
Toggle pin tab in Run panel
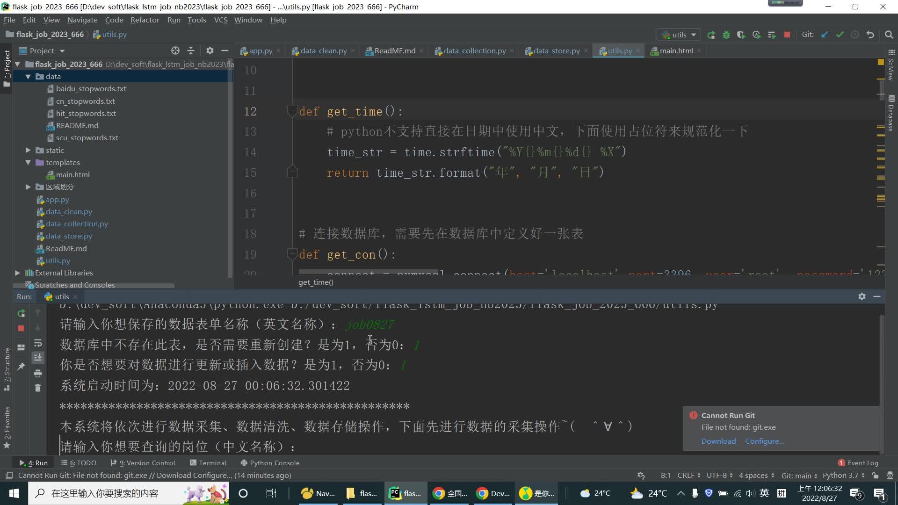tap(21, 366)
